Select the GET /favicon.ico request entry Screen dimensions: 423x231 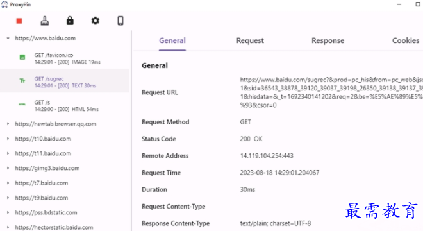(65, 58)
